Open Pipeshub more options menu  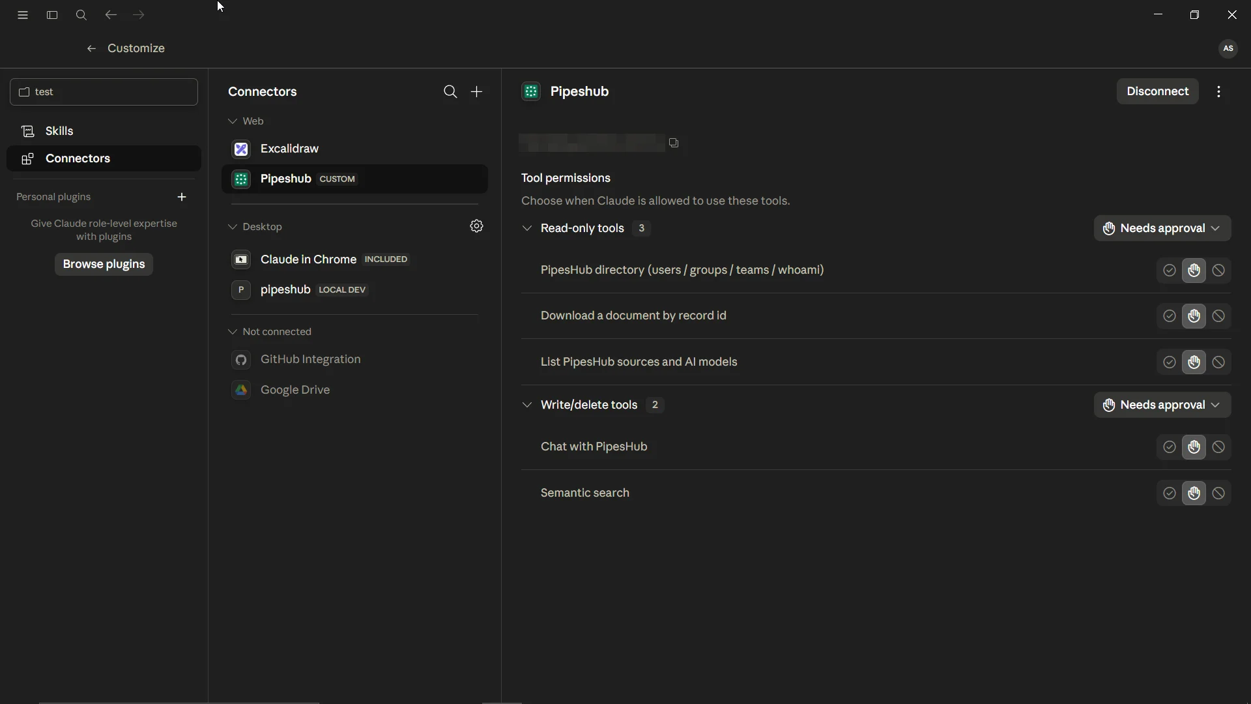click(1218, 92)
